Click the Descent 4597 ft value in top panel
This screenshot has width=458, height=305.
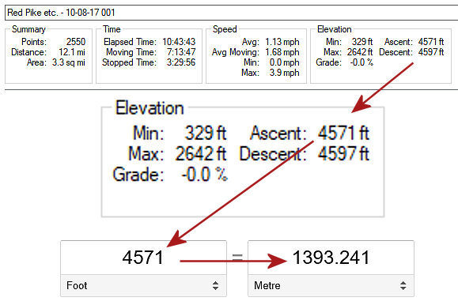(x=431, y=52)
